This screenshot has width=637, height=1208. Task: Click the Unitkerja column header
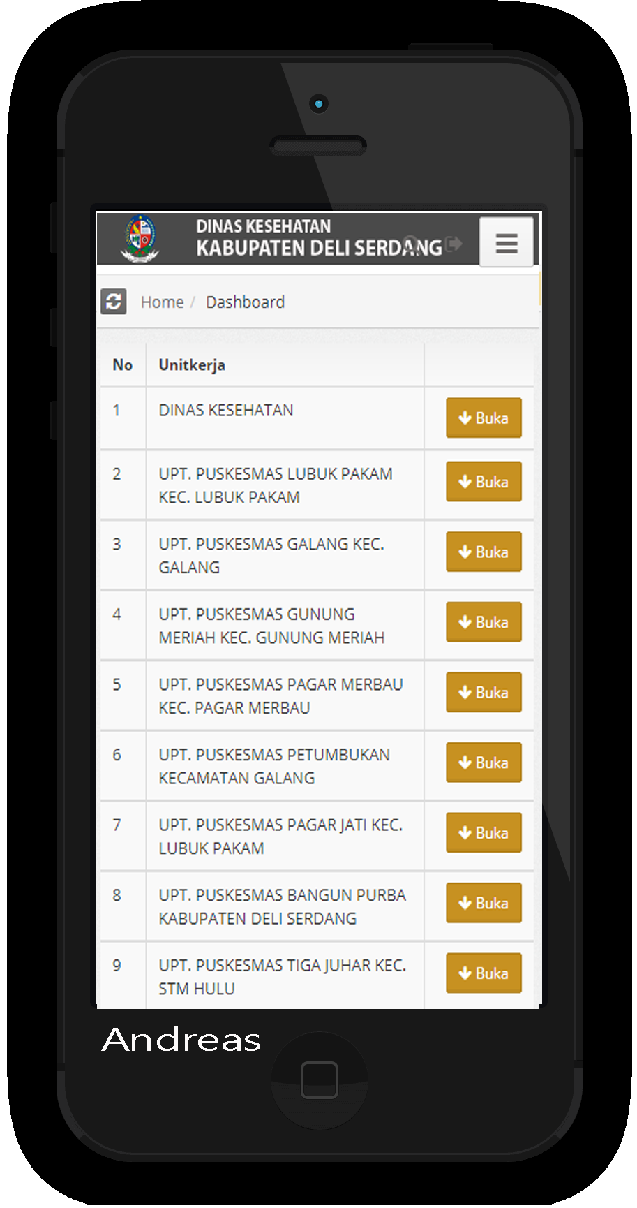pos(192,365)
